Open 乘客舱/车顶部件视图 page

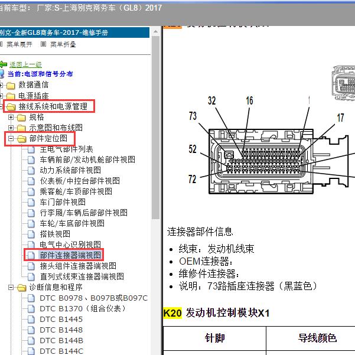tap(76, 191)
